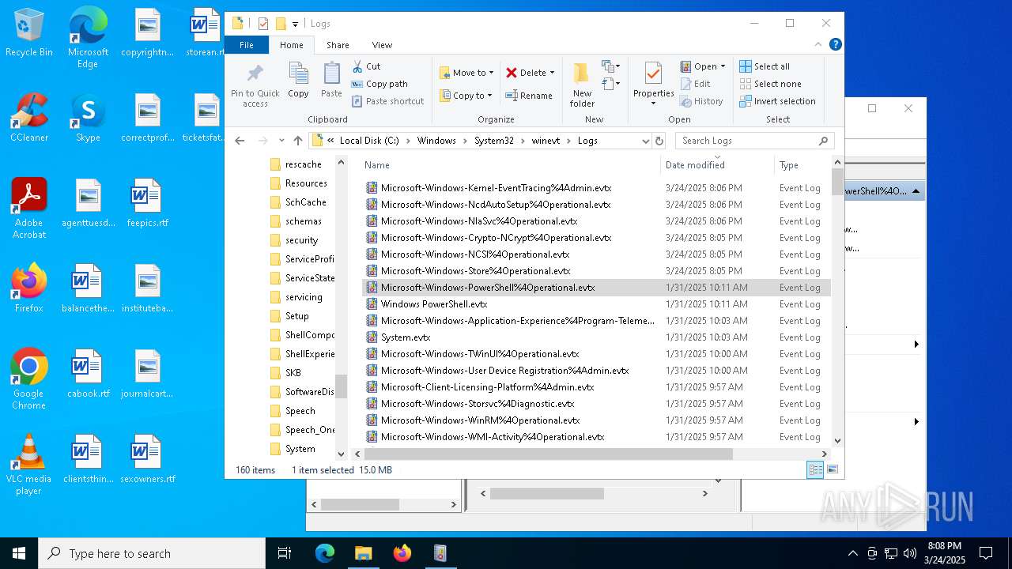Click the volume icon in system tray
Viewport: 1012px width, 569px height.
tap(909, 553)
